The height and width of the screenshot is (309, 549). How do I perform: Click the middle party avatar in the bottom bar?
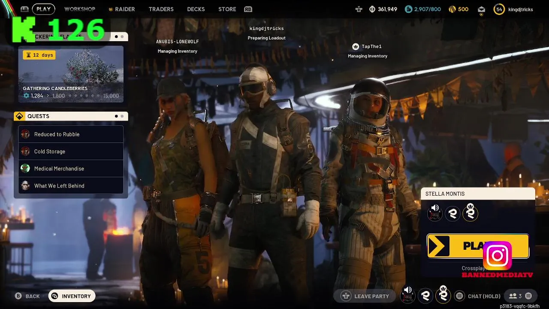[x=425, y=296]
